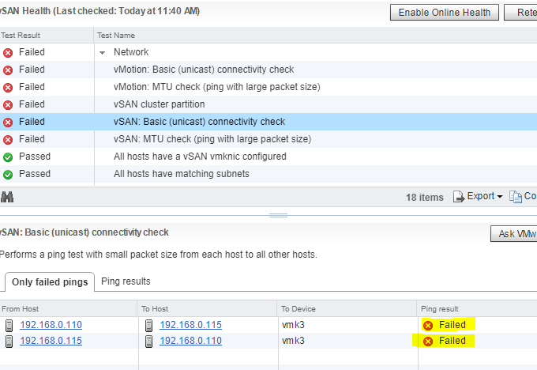Click the panel splitter handle
The image size is (537, 370).
pos(278,215)
